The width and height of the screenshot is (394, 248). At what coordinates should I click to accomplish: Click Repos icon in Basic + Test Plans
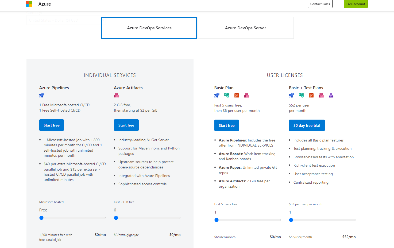tap(311, 95)
